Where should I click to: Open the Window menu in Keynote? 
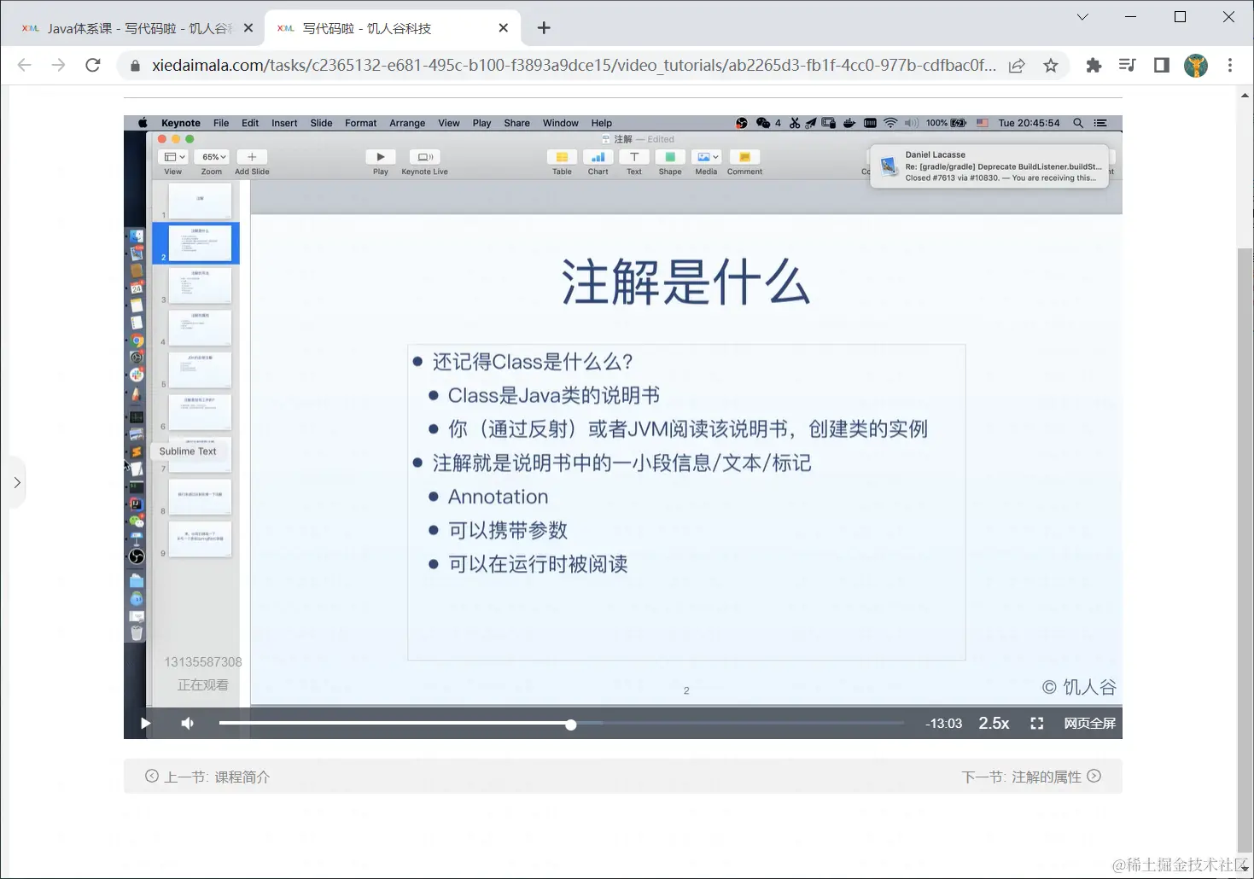point(561,123)
